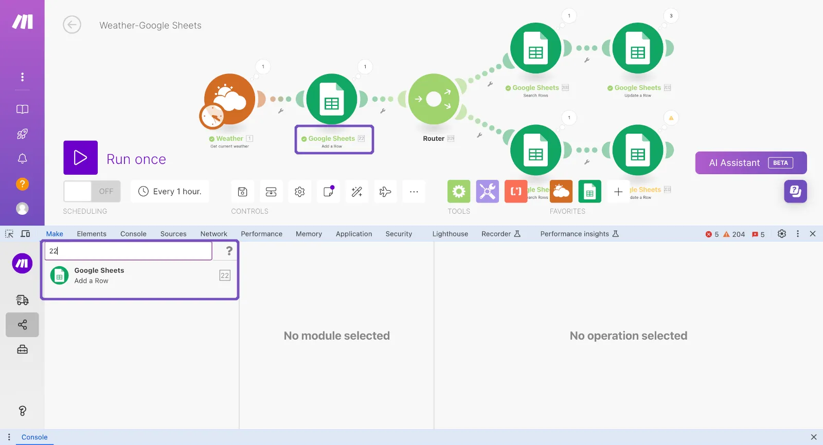Click the wrench between Weather and Add a Row
Screen dimensions: 823x445
pos(281,111)
